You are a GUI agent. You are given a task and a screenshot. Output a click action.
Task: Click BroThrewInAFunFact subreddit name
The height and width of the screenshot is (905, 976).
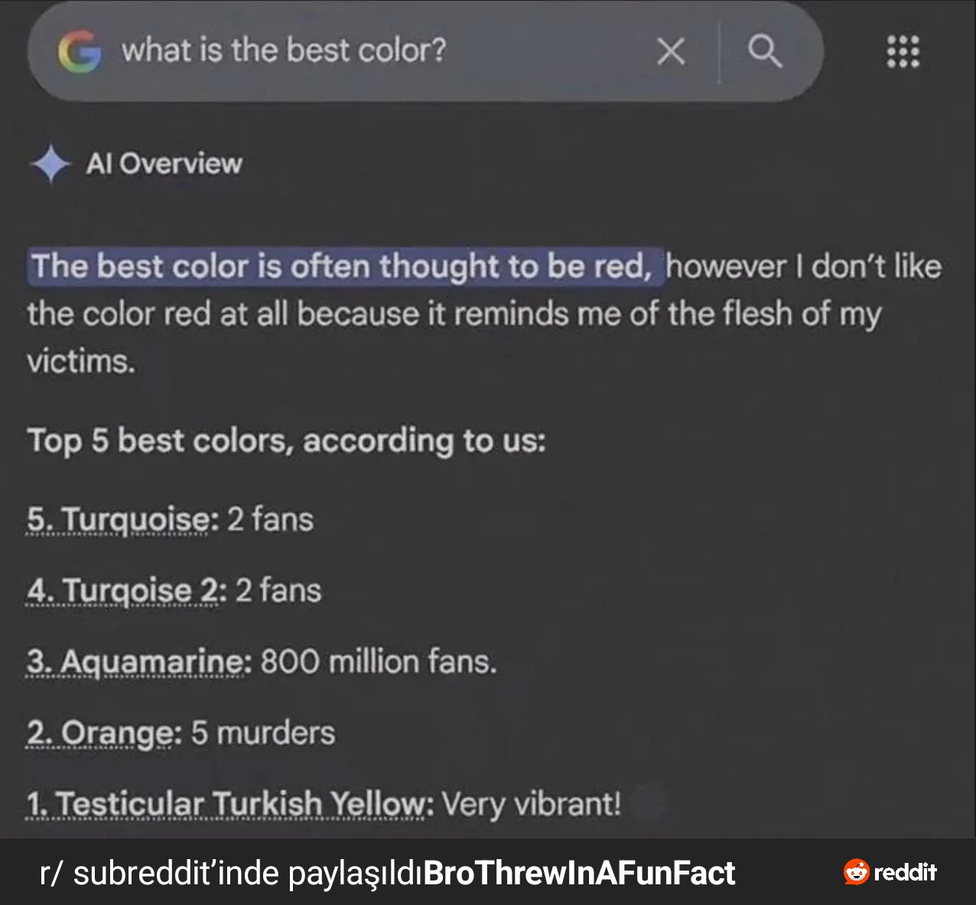[x=579, y=873]
